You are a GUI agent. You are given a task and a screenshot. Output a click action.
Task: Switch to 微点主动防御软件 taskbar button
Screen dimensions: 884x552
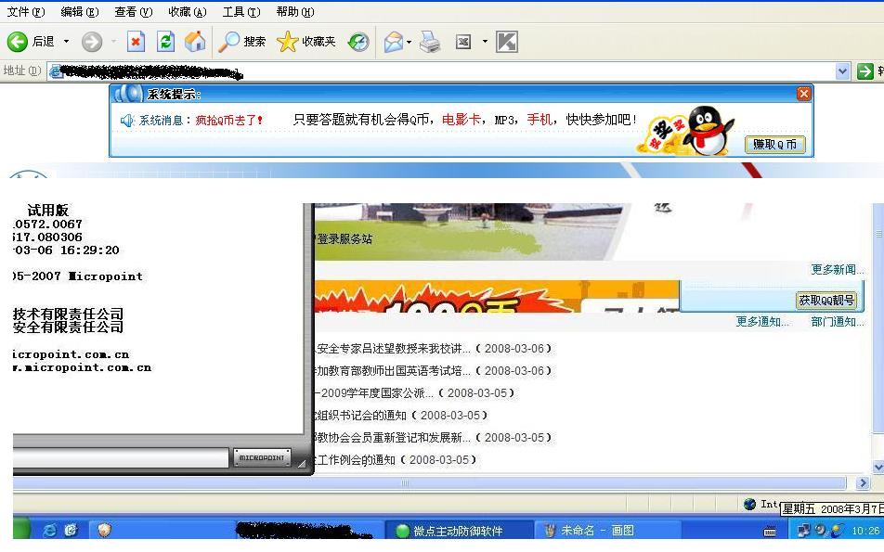pos(456,531)
